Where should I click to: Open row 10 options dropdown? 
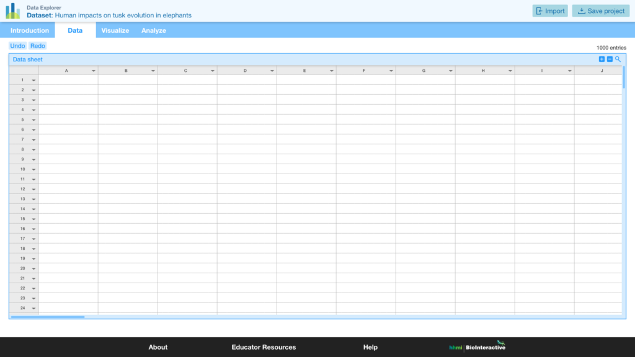33,169
